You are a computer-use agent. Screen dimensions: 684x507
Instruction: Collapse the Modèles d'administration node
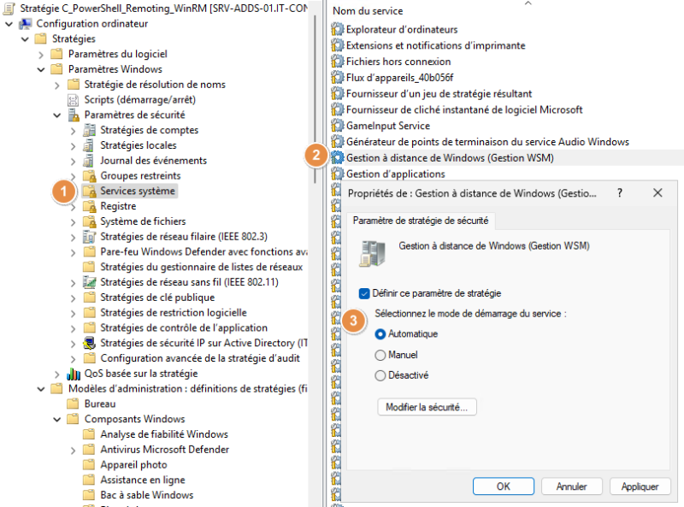point(41,389)
